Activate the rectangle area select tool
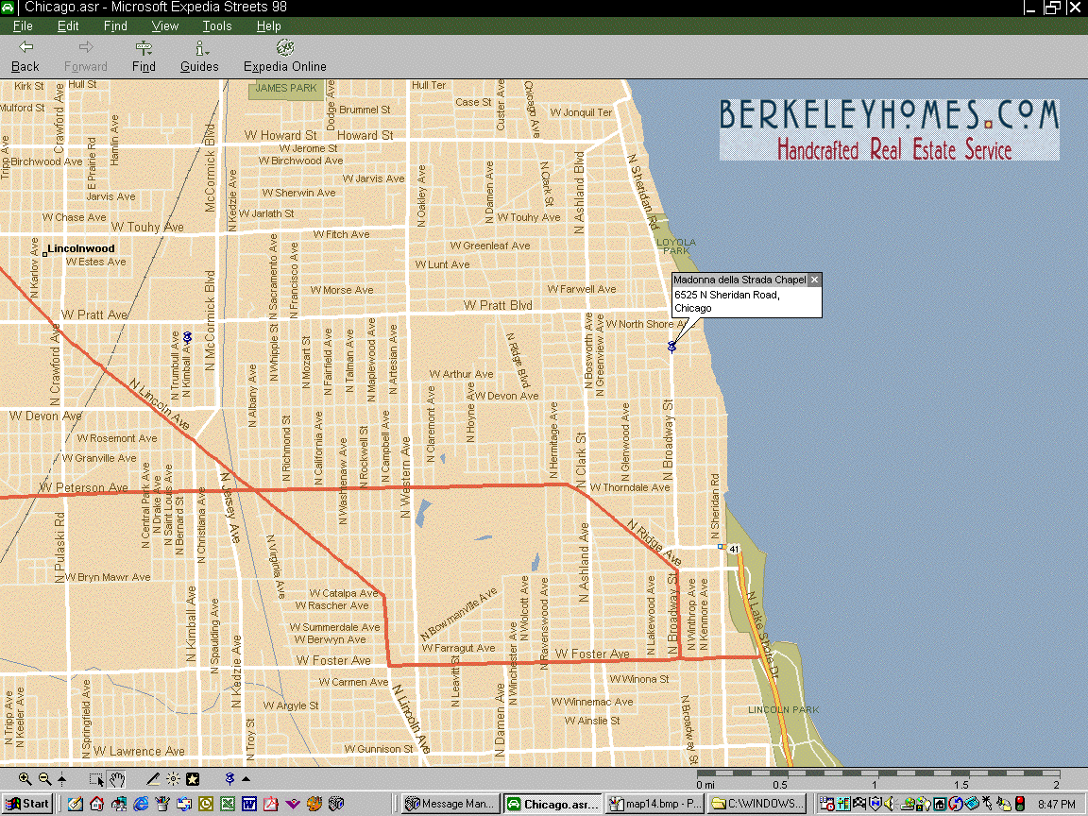 [x=96, y=779]
